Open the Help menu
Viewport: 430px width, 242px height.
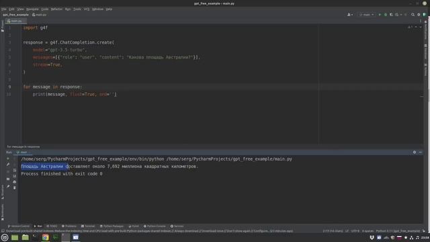coord(109,9)
